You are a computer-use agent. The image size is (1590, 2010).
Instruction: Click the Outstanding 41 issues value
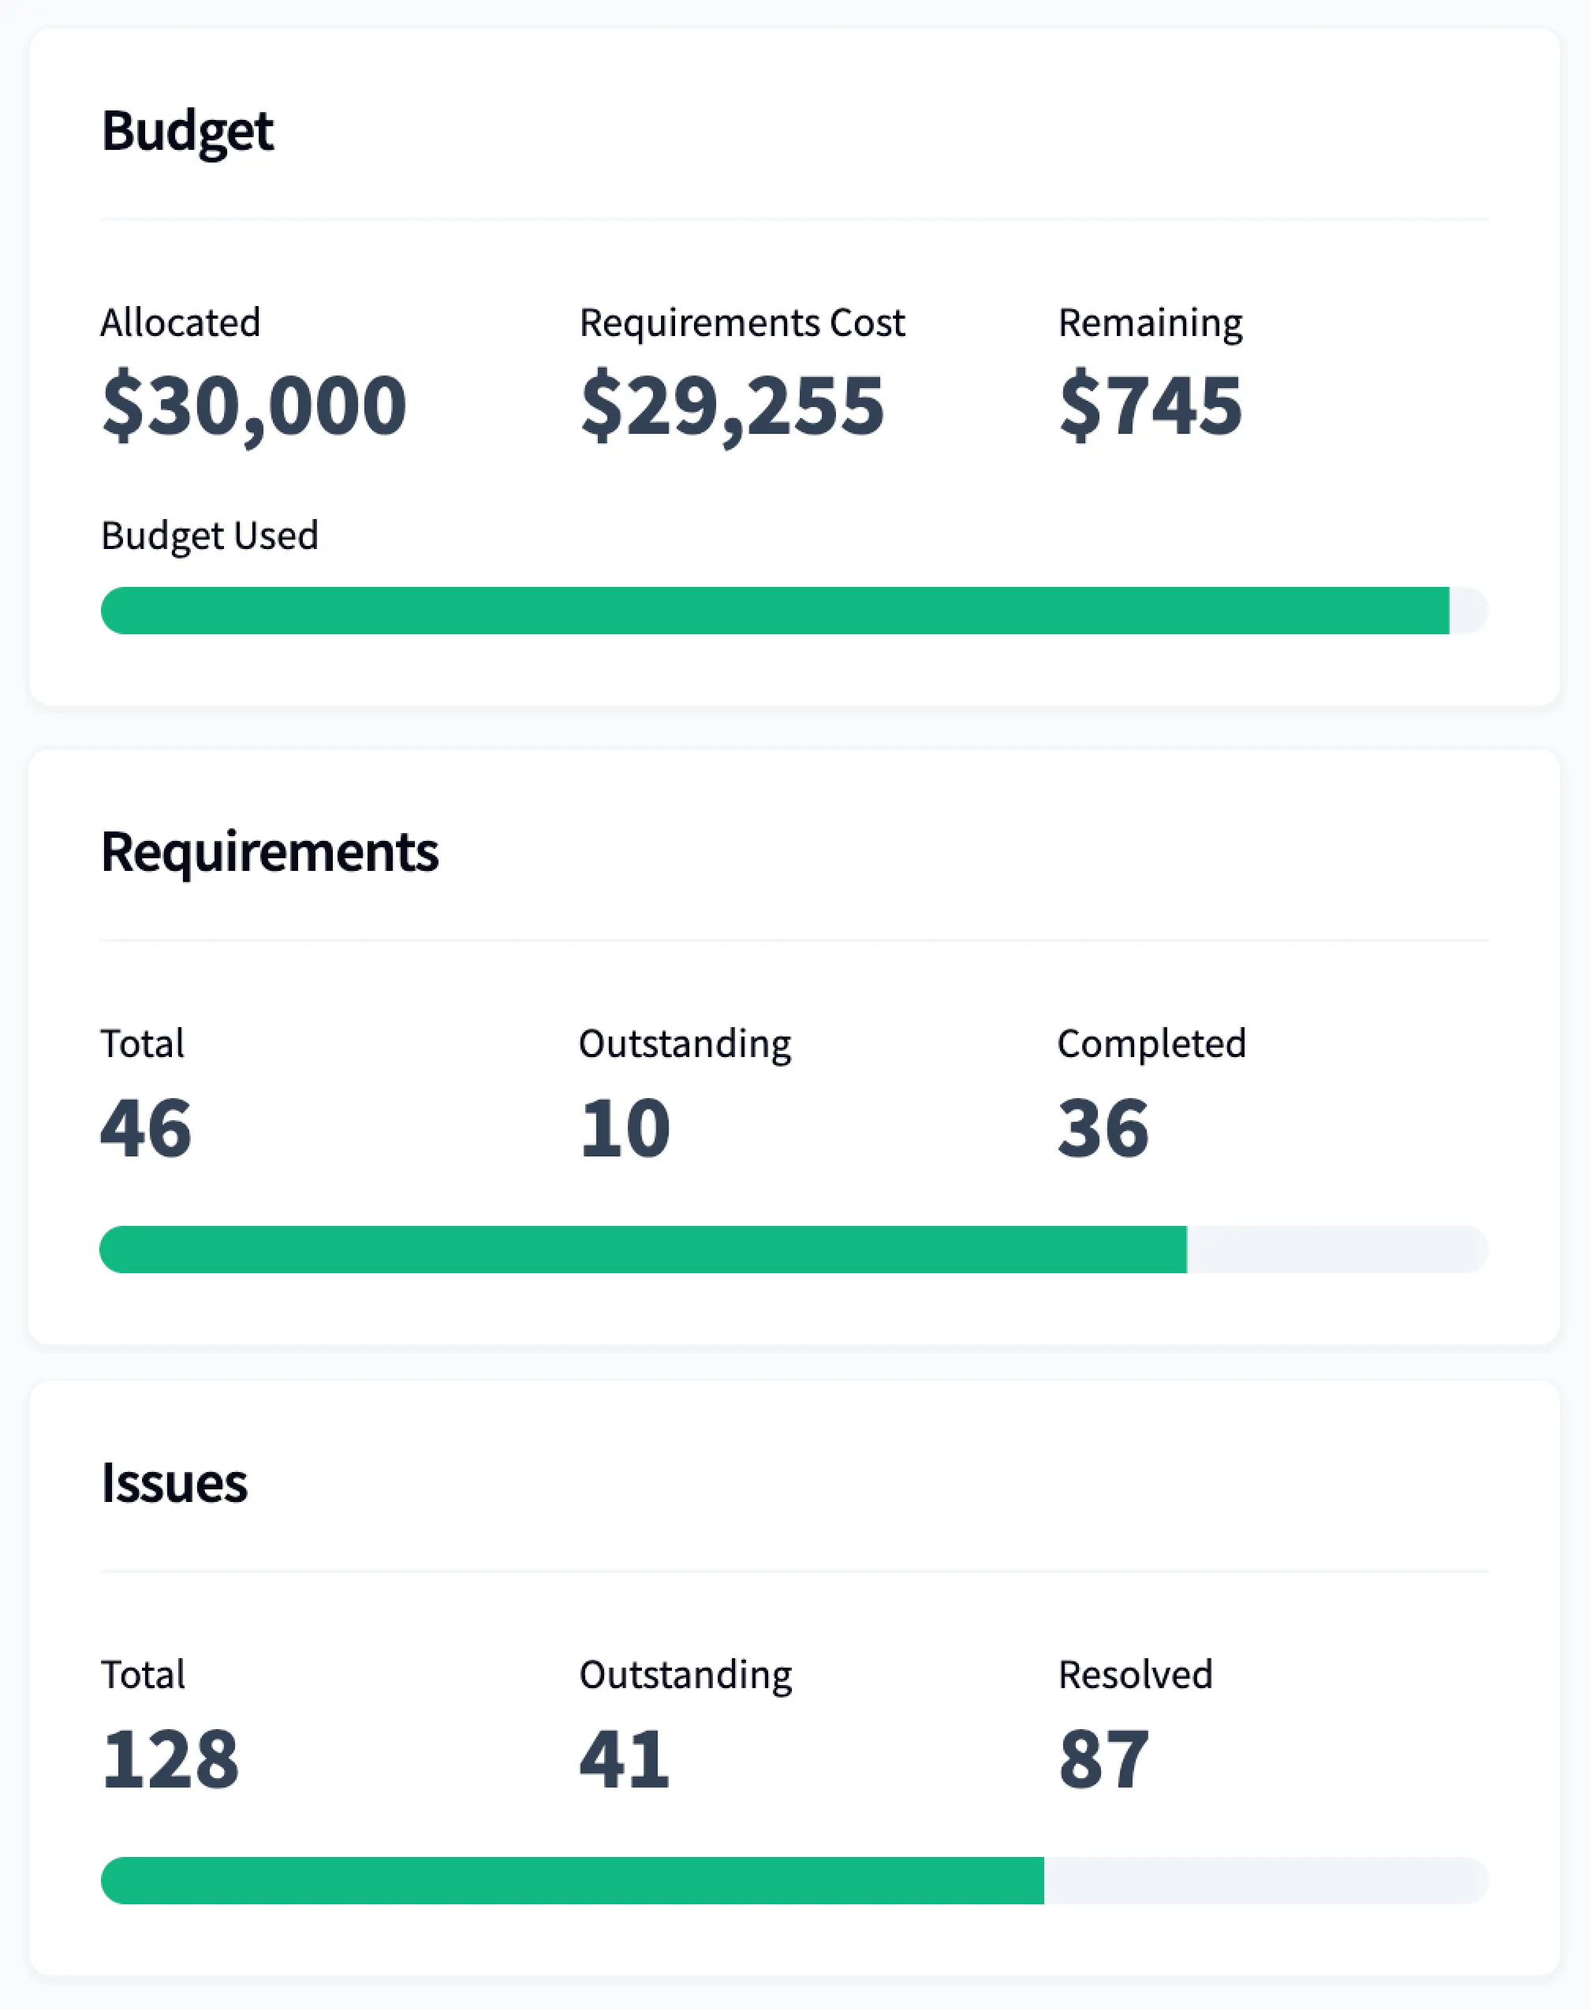(x=624, y=1757)
